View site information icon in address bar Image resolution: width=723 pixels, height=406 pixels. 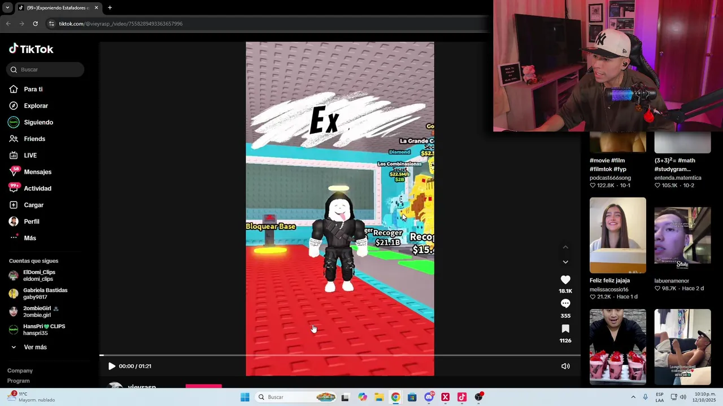point(51,24)
